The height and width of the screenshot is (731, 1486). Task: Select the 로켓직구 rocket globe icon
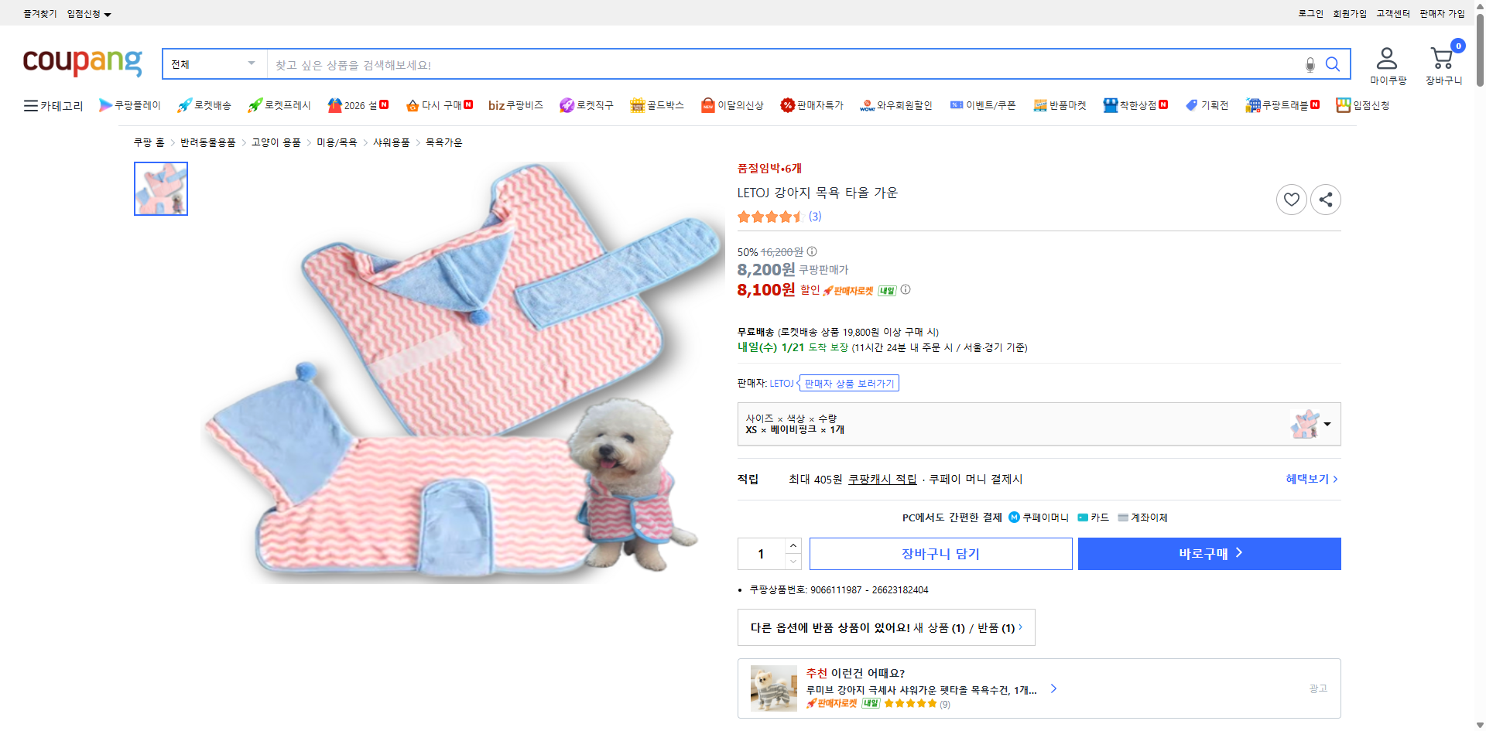(x=566, y=104)
